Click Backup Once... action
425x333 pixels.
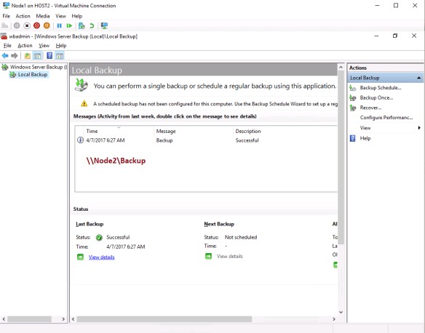376,97
